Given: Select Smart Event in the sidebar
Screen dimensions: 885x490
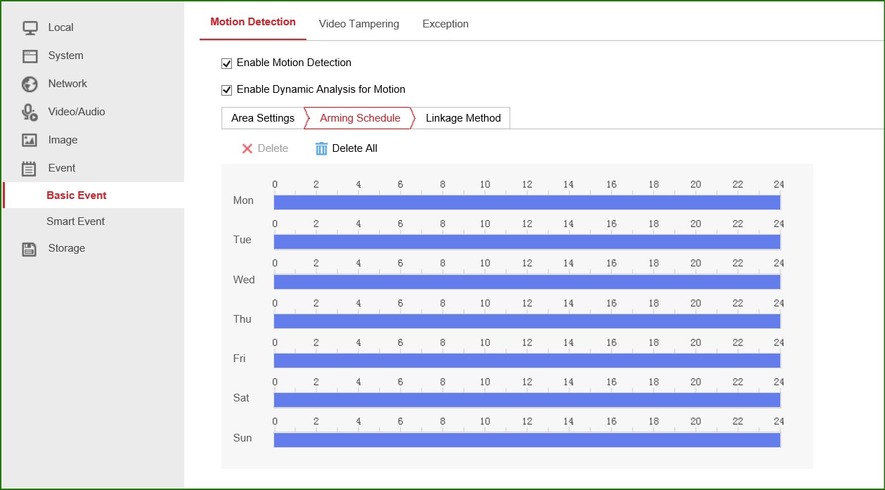Looking at the screenshot, I should point(75,221).
